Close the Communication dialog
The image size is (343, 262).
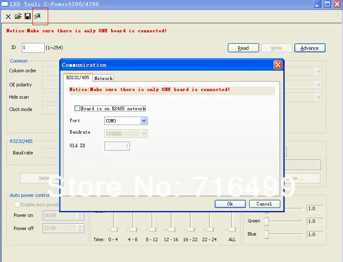(x=278, y=65)
